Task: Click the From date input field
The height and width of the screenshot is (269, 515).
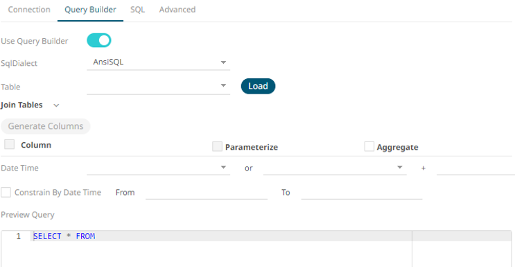Action: point(207,193)
